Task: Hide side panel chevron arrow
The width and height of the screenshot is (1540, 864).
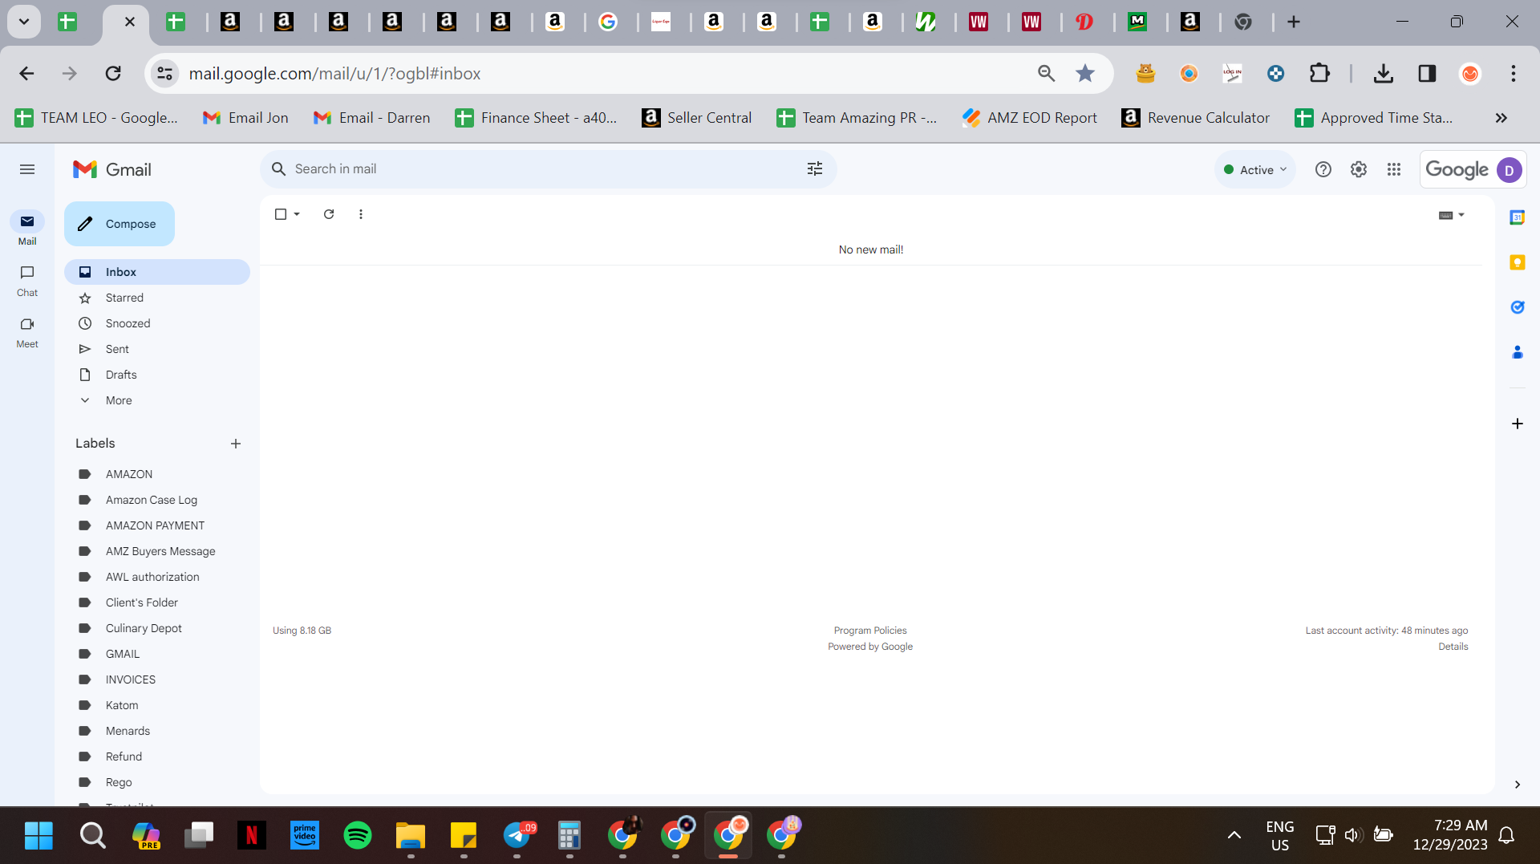Action: click(x=1518, y=785)
